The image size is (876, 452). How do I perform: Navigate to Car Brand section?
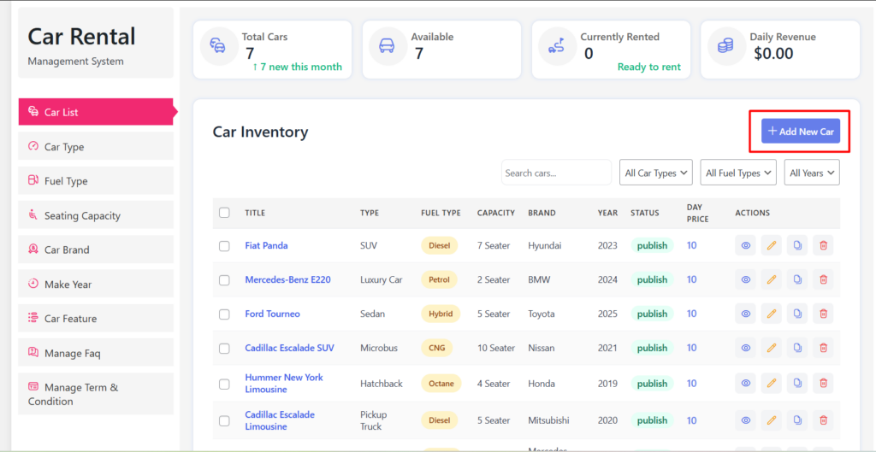[96, 249]
